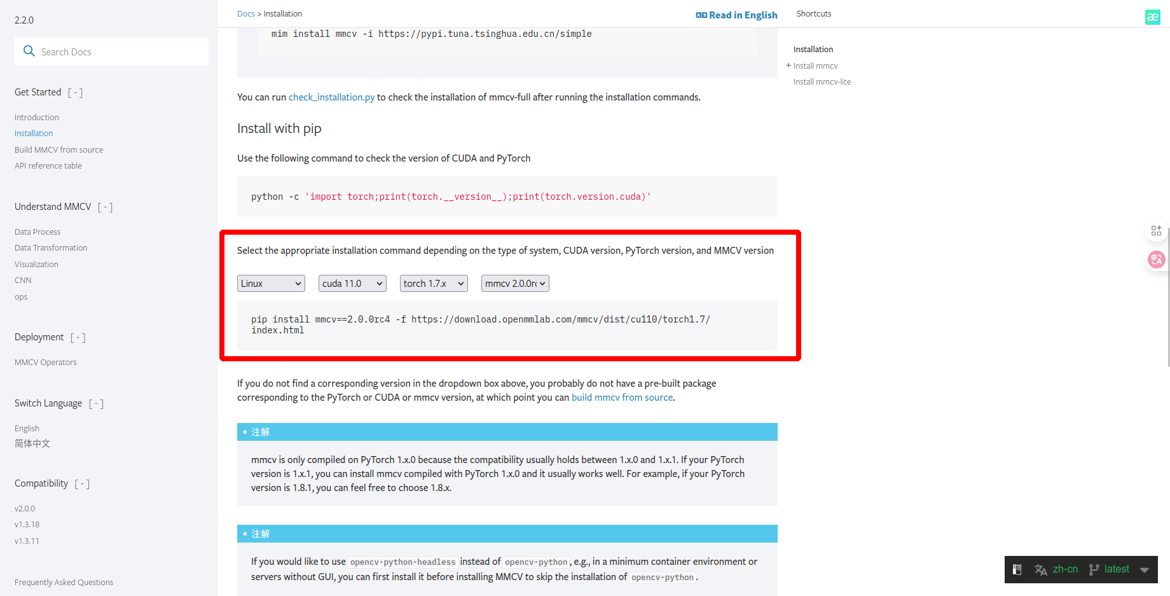
Task: Open the MMCV Operators page
Action: (46, 363)
